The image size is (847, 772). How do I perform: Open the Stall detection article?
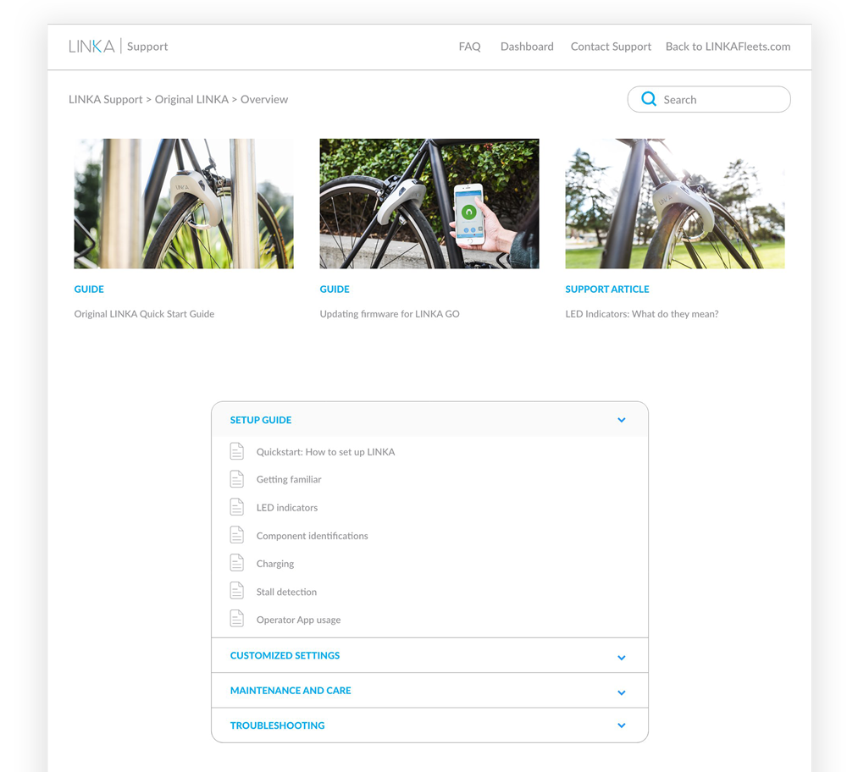(x=287, y=592)
